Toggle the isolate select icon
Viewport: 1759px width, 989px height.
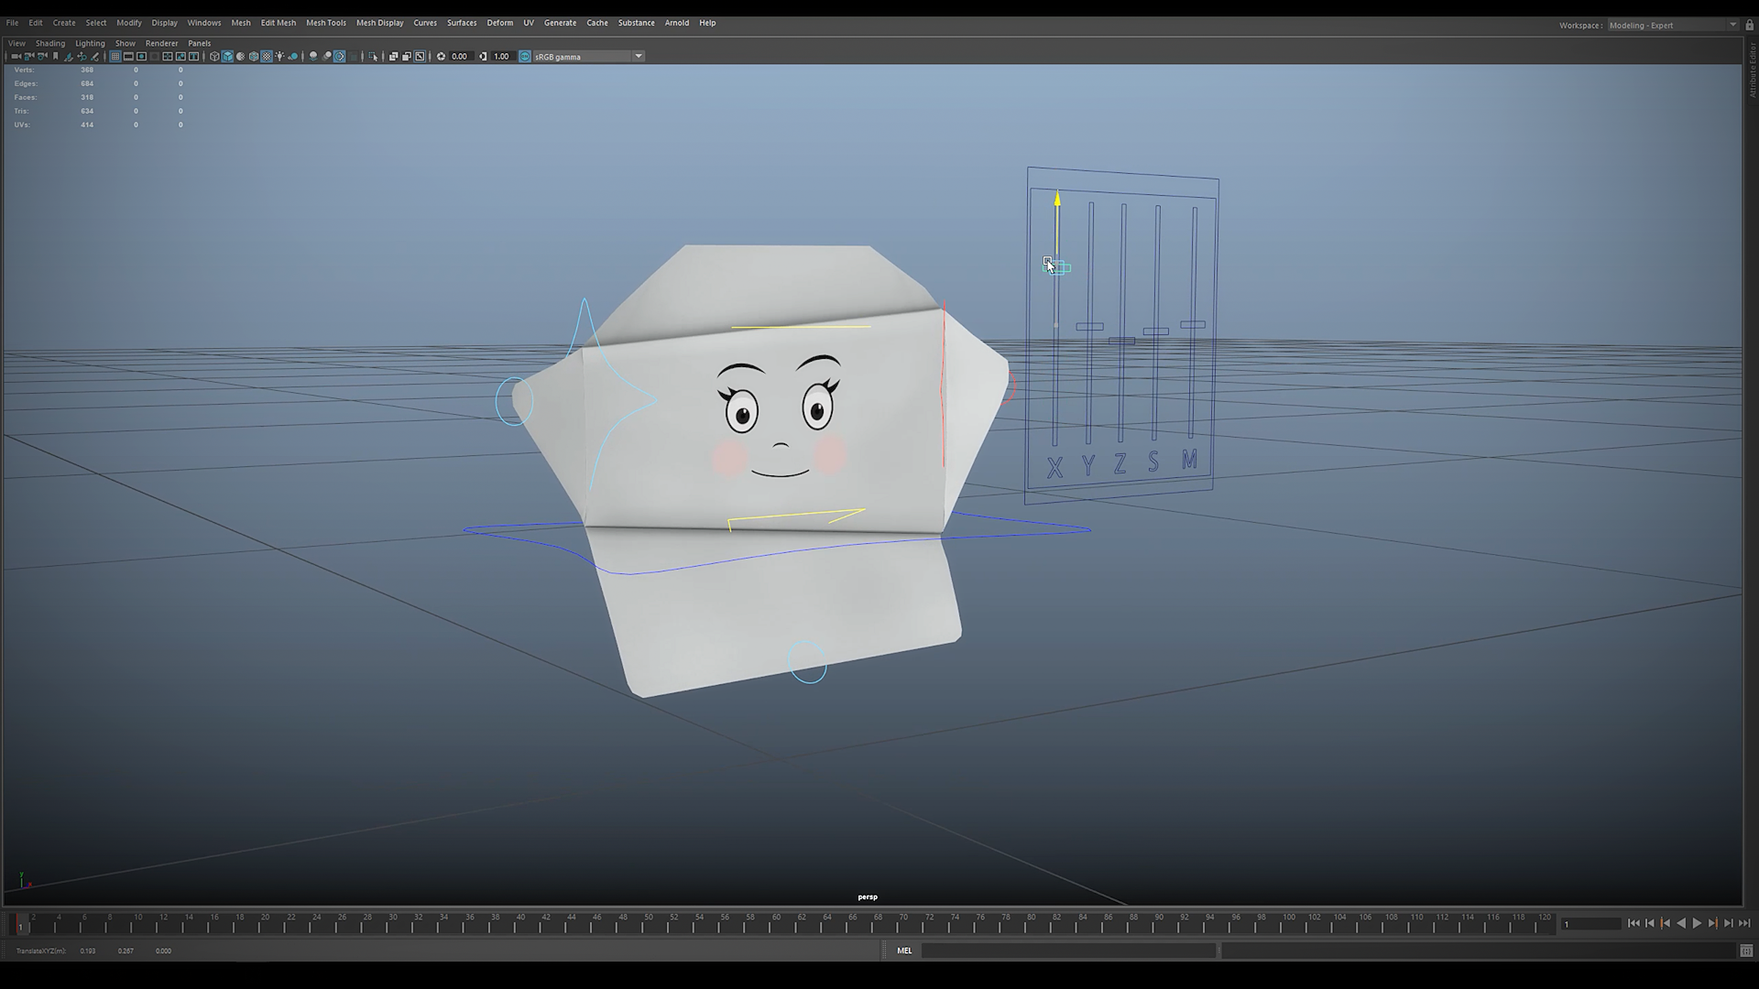(x=373, y=56)
